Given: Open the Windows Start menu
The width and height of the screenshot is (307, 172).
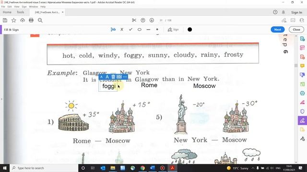Looking at the screenshot, I should coord(4,168).
